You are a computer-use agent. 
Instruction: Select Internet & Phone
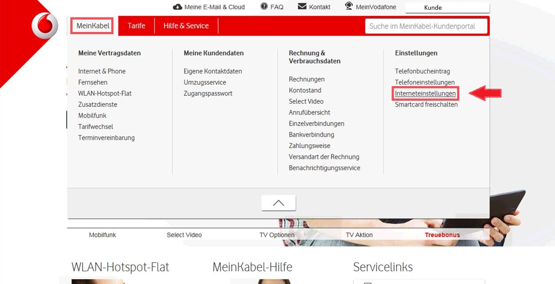(102, 71)
